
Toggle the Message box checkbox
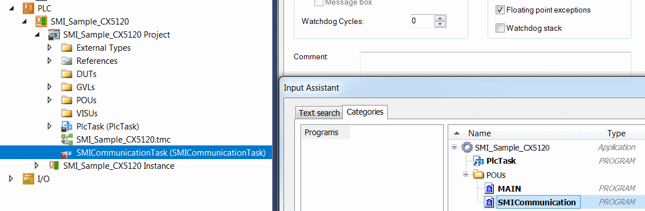319,3
